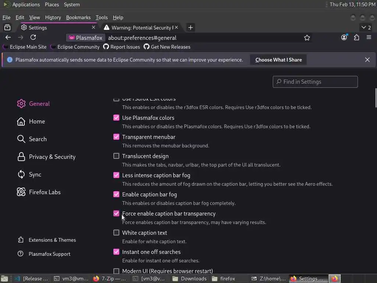
Task: Open the File menu
Action: [x=7, y=17]
